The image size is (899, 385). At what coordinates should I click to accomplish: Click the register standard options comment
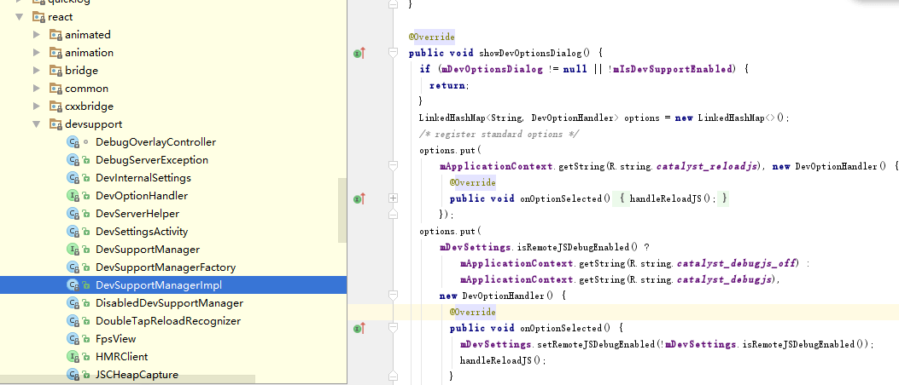(499, 134)
